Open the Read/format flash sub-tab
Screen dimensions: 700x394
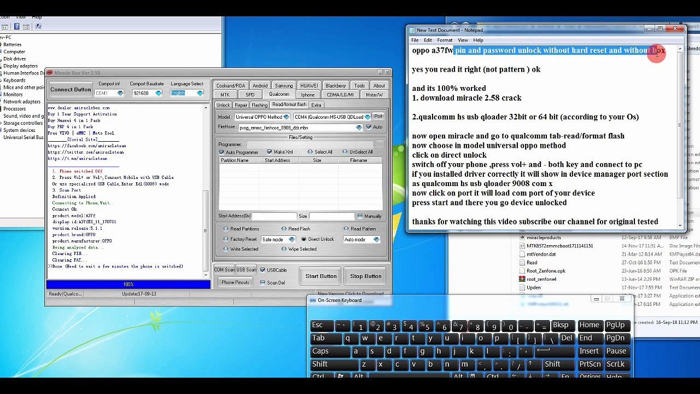pyautogui.click(x=289, y=105)
